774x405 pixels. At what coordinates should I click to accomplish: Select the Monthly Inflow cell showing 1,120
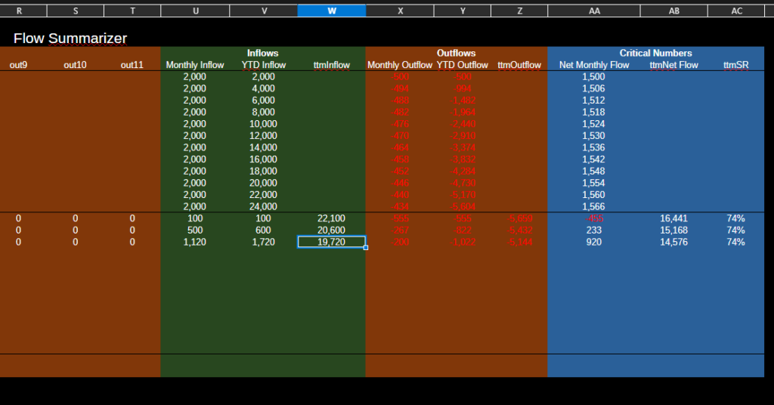pyautogui.click(x=194, y=242)
